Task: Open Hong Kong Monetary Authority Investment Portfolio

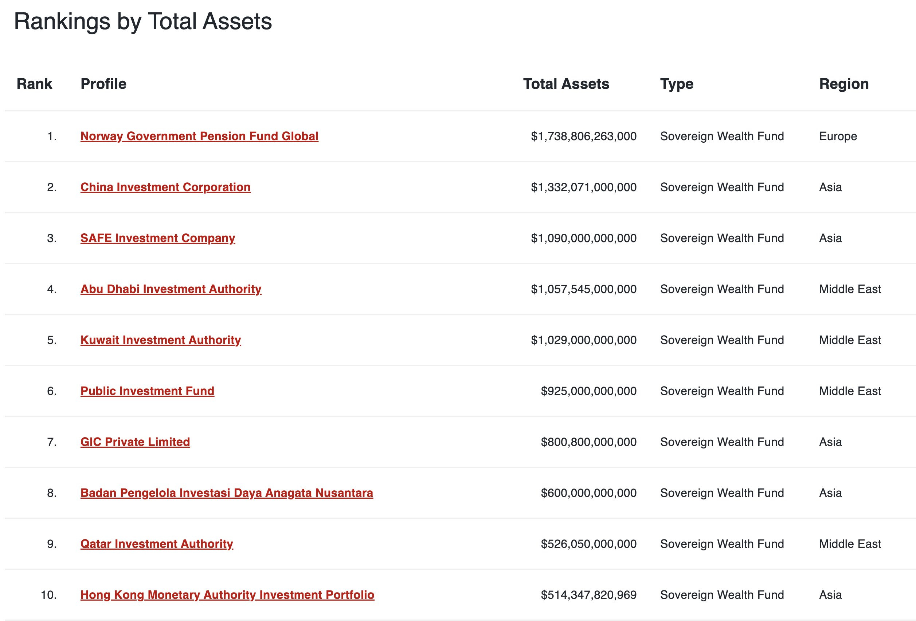Action: (x=227, y=595)
